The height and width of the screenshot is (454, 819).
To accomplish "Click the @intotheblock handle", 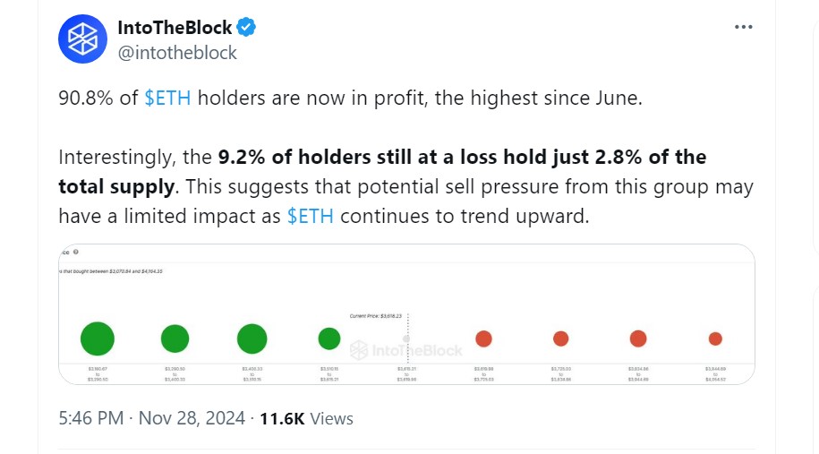I will point(177,53).
